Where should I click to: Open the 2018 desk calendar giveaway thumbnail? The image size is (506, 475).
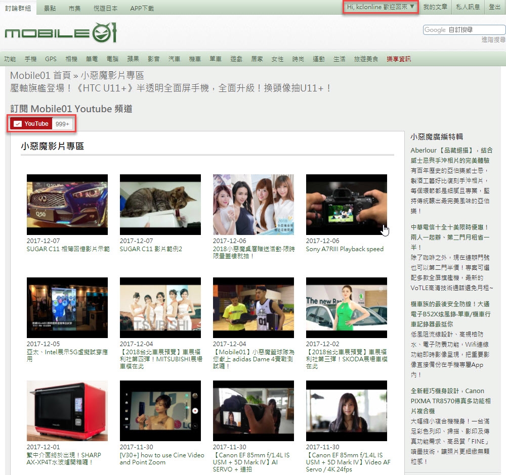pyautogui.click(x=254, y=205)
